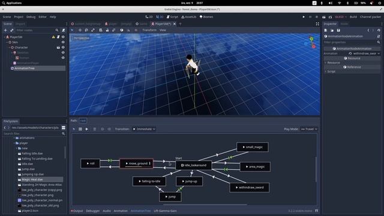The height and width of the screenshot is (216, 384).
Task: Open Character scene in editor icon
Action: coord(58,47)
